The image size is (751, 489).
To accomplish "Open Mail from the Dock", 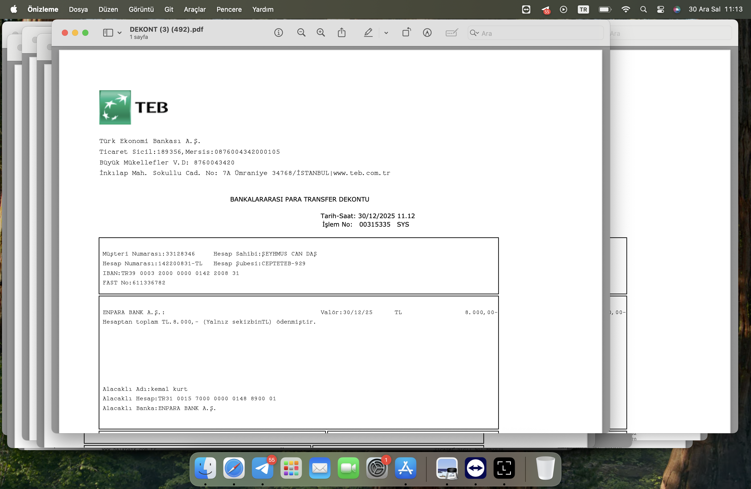I will point(320,468).
